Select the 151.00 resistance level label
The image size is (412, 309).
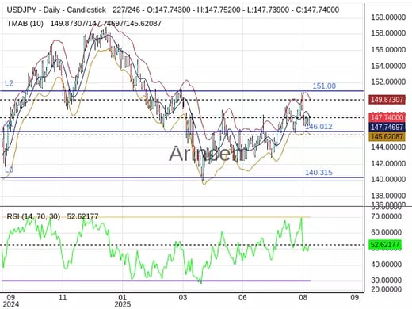coord(324,86)
